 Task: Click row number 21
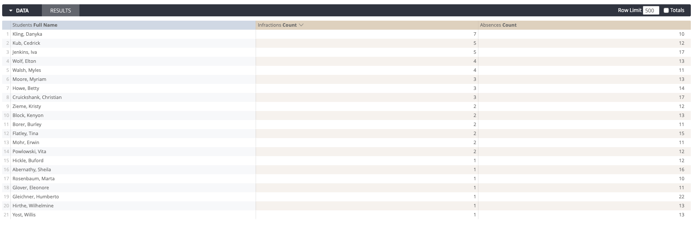[6, 215]
